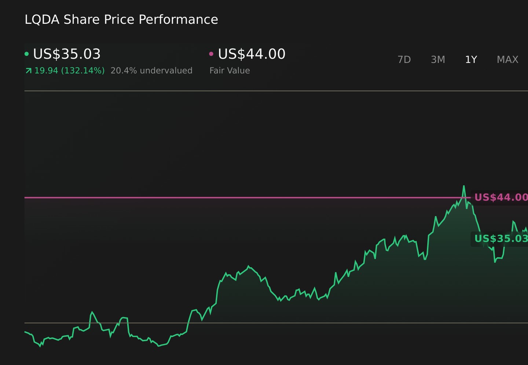Click the pink fair value dot
Screen dimensions: 528x365
[x=211, y=54]
